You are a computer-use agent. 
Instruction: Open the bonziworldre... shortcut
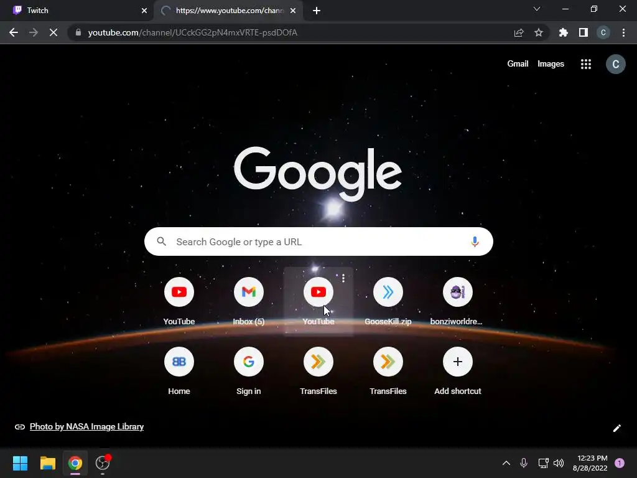[457, 301]
